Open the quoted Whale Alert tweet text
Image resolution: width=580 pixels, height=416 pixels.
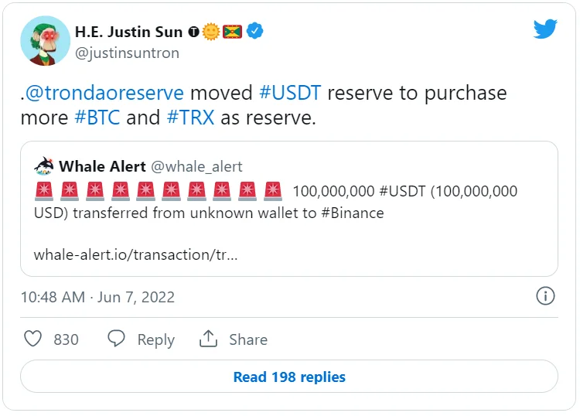pyautogui.click(x=275, y=202)
